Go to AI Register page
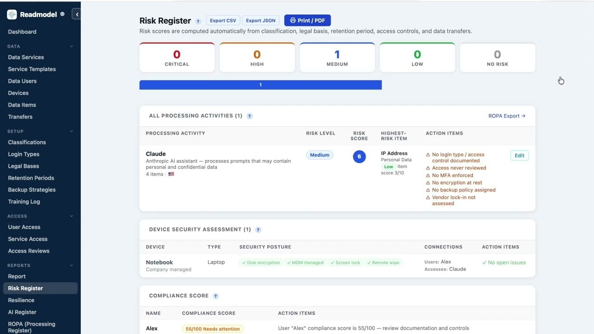The width and height of the screenshot is (594, 334). pyautogui.click(x=22, y=312)
